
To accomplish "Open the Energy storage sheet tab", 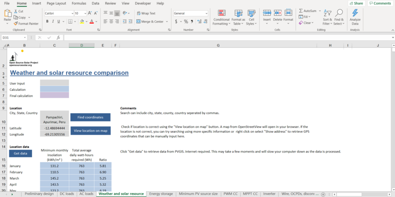I will 161,194.
